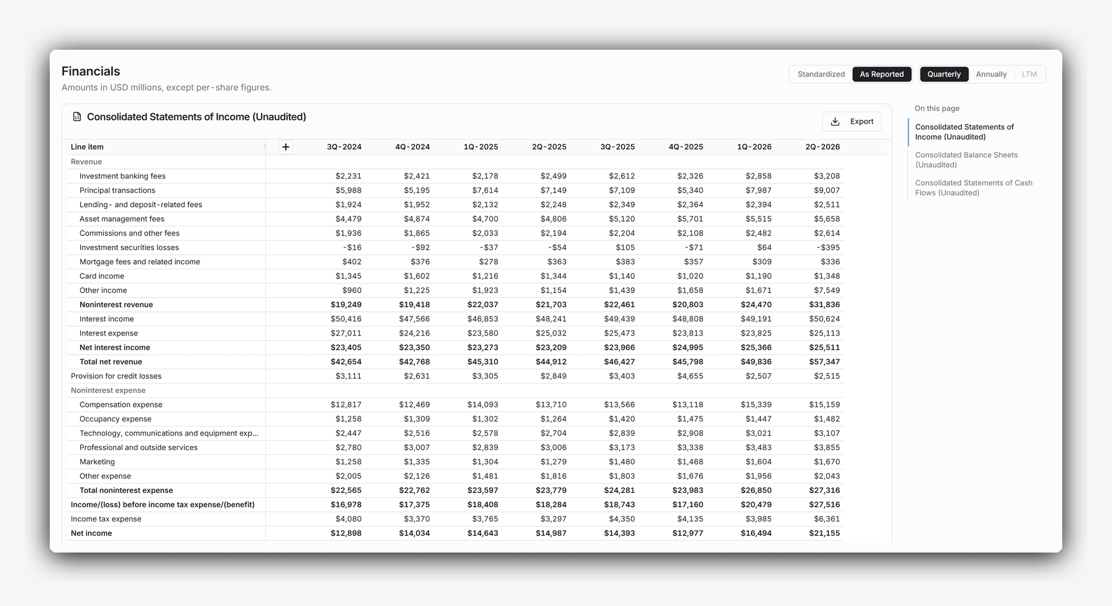
Task: Click the 4Q-2025 column header
Action: pos(686,147)
